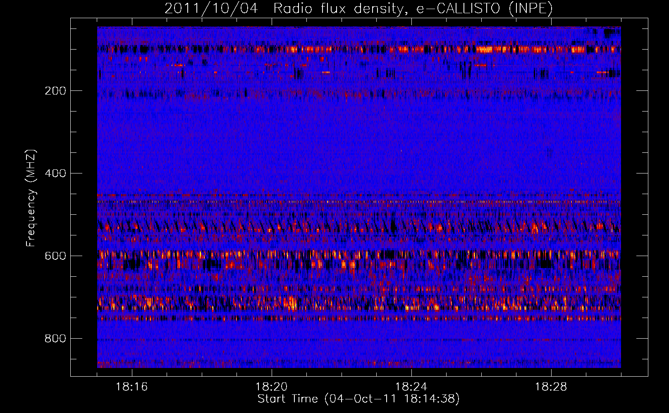Click the 'Frequency (MHZ)' axis label
The width and height of the screenshot is (669, 413).
31,198
